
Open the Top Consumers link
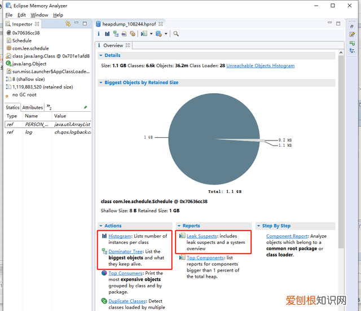[125, 273]
